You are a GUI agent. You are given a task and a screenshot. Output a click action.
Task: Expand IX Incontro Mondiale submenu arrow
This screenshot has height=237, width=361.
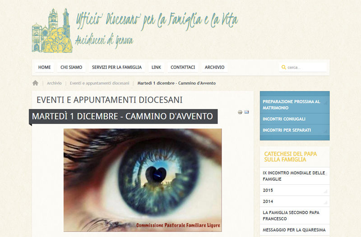click(325, 174)
